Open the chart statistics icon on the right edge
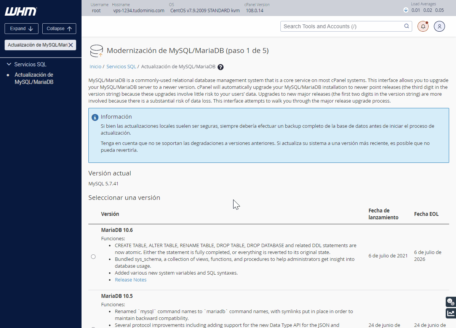 (451, 314)
